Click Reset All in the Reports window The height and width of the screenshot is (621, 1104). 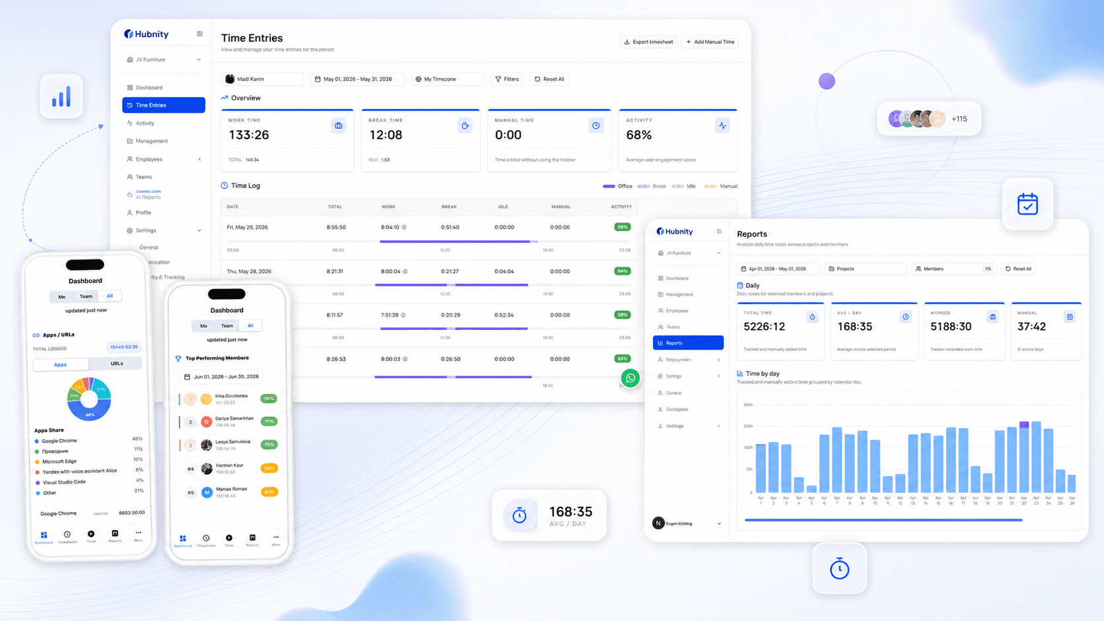(x=1019, y=269)
